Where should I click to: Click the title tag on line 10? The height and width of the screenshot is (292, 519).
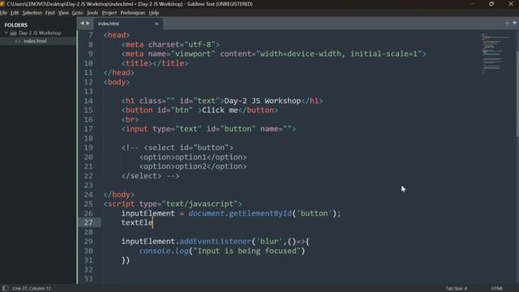click(155, 63)
